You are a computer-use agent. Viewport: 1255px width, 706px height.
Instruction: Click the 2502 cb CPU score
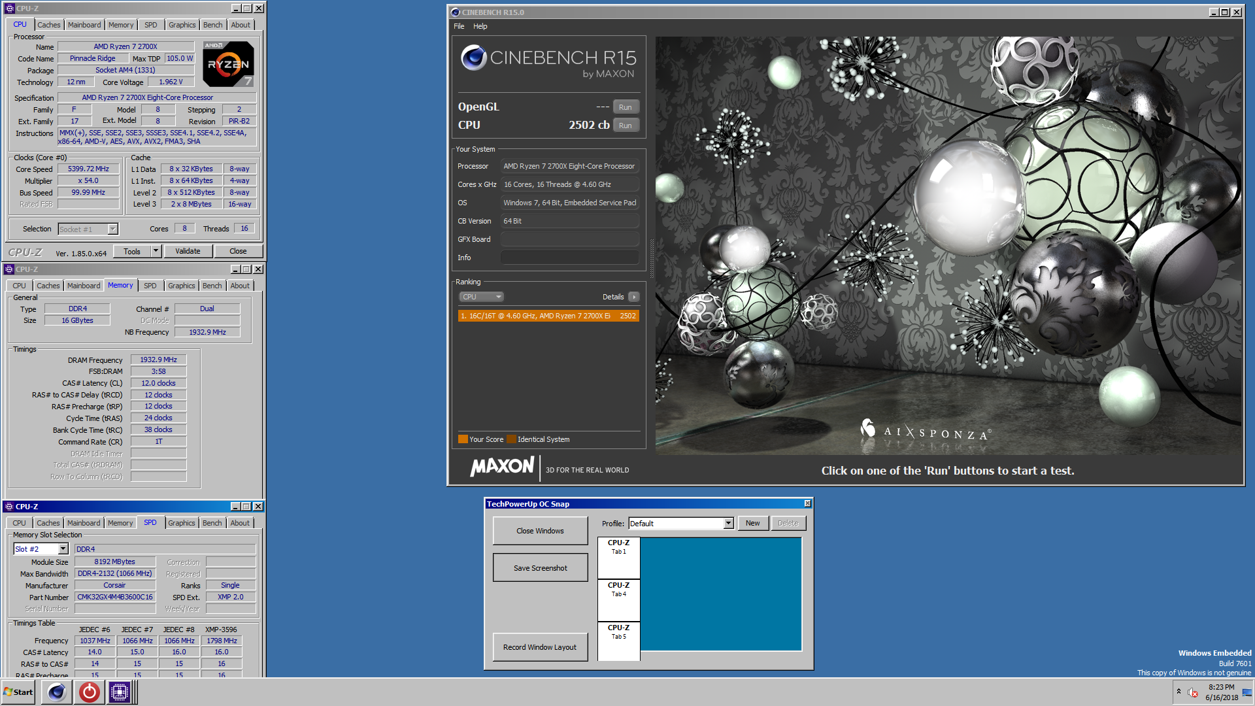click(589, 125)
